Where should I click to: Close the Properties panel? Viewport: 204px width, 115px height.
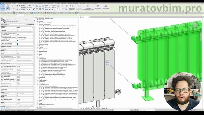34,17
